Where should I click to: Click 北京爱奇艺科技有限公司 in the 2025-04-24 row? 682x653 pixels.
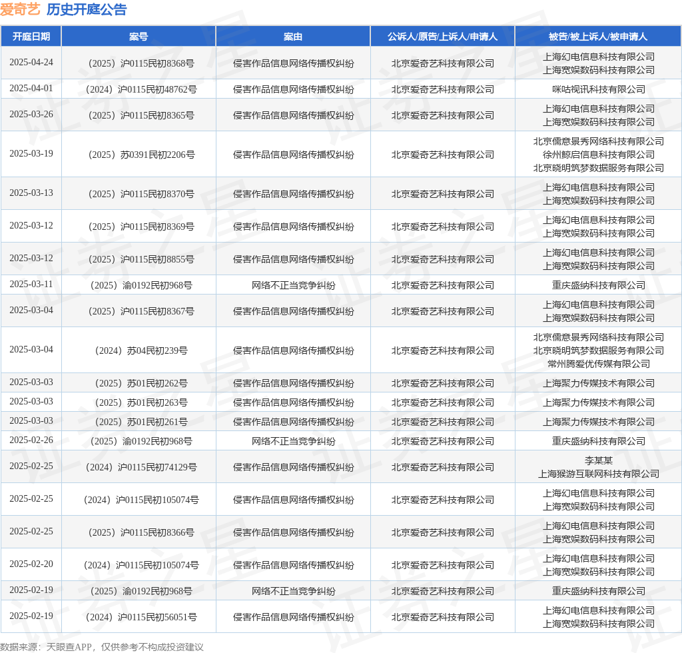pyautogui.click(x=443, y=63)
